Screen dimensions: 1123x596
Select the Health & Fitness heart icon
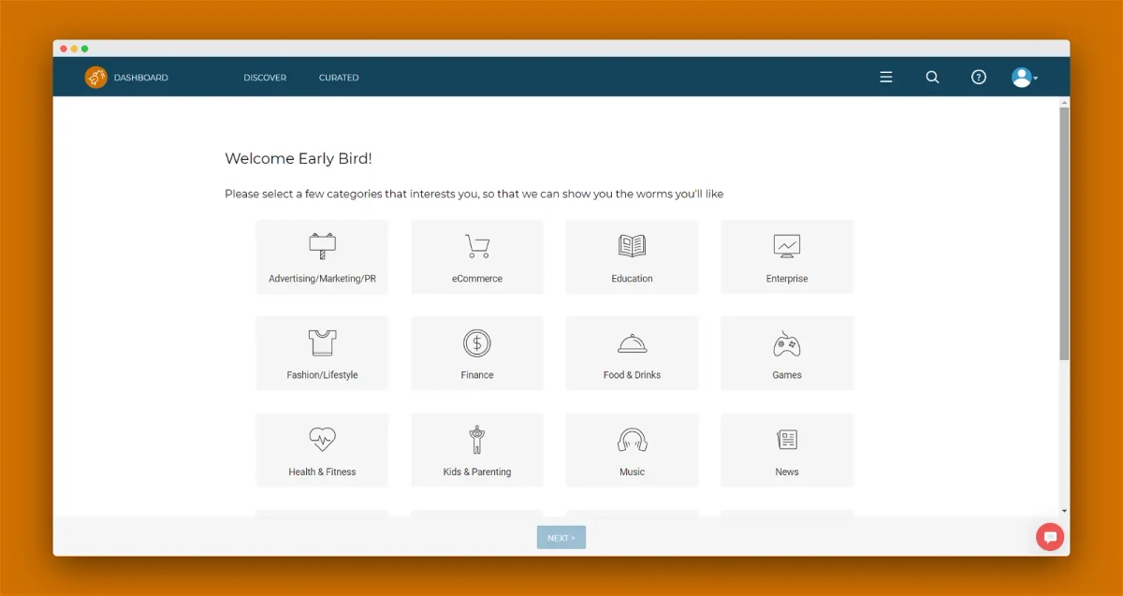322,440
